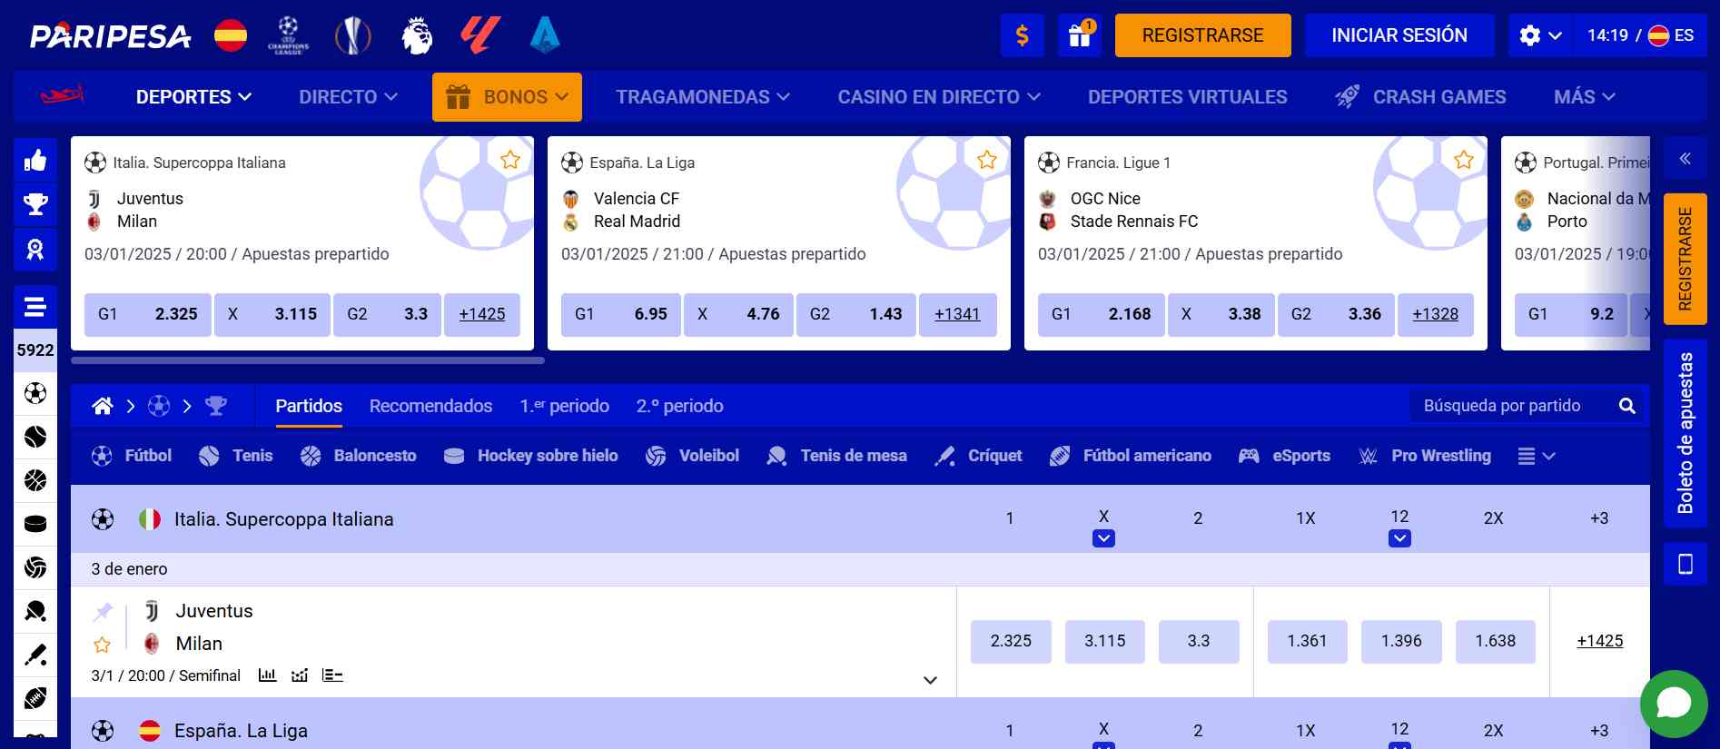The image size is (1720, 749).
Task: Pin the Juventus vs Milan match row
Action: point(103,612)
